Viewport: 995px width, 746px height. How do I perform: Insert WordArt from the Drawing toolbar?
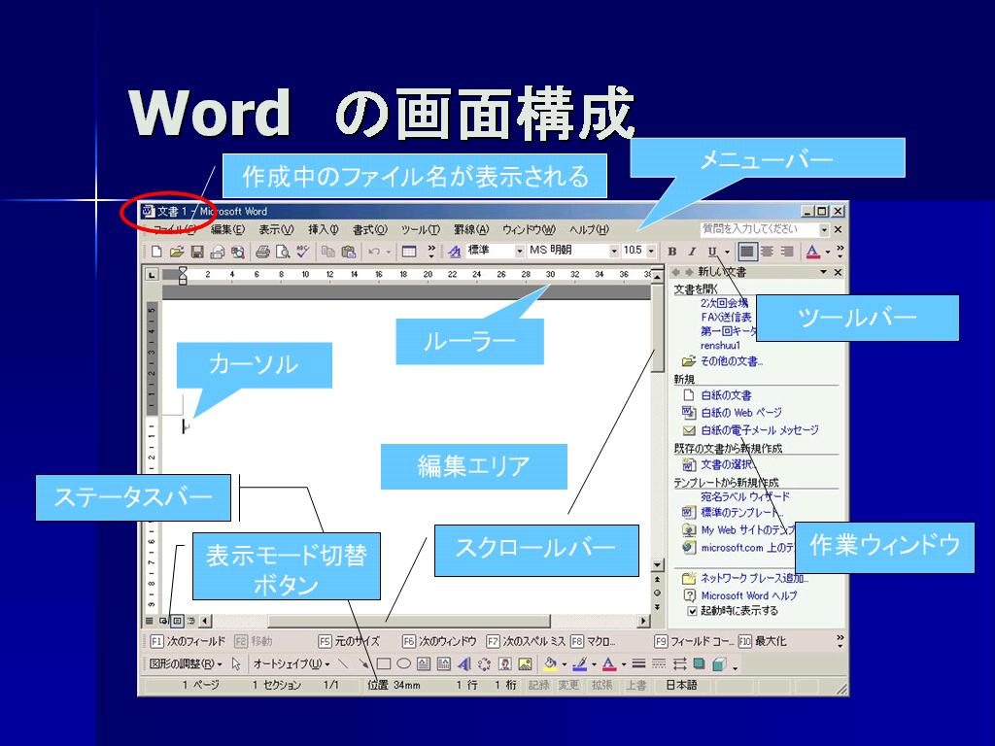pos(464,664)
